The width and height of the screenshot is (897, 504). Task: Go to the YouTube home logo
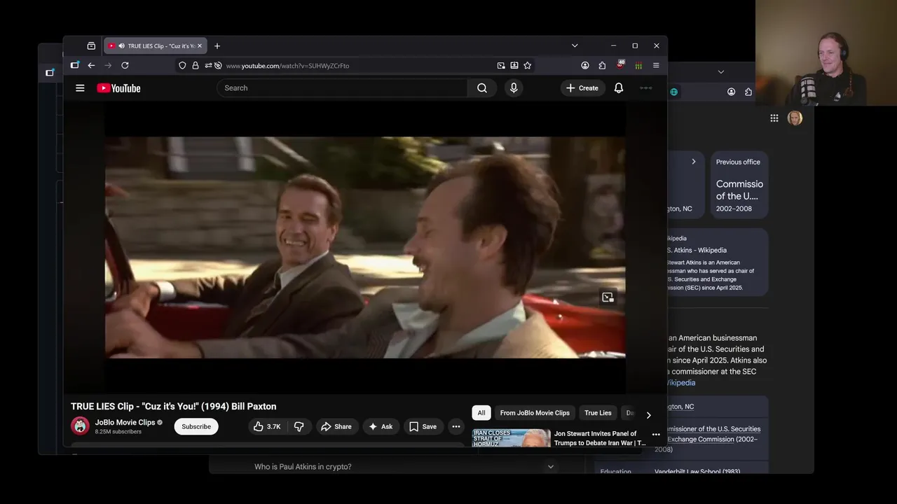tap(118, 88)
